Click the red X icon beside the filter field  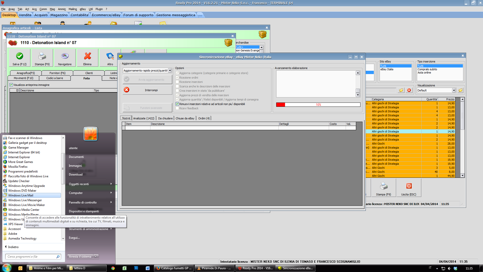click(409, 90)
